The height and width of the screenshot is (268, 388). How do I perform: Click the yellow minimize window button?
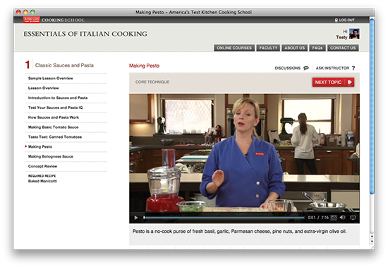point(25,12)
